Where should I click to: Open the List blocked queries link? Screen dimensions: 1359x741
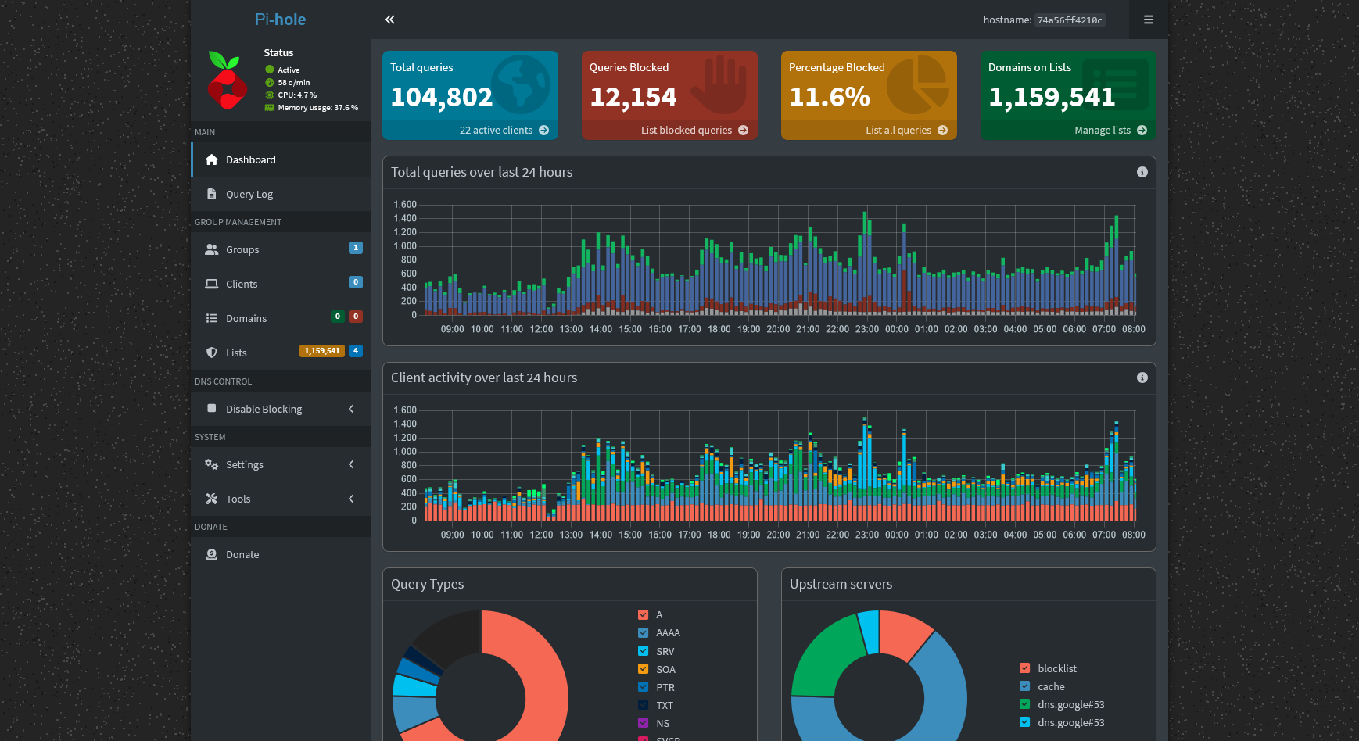(694, 131)
